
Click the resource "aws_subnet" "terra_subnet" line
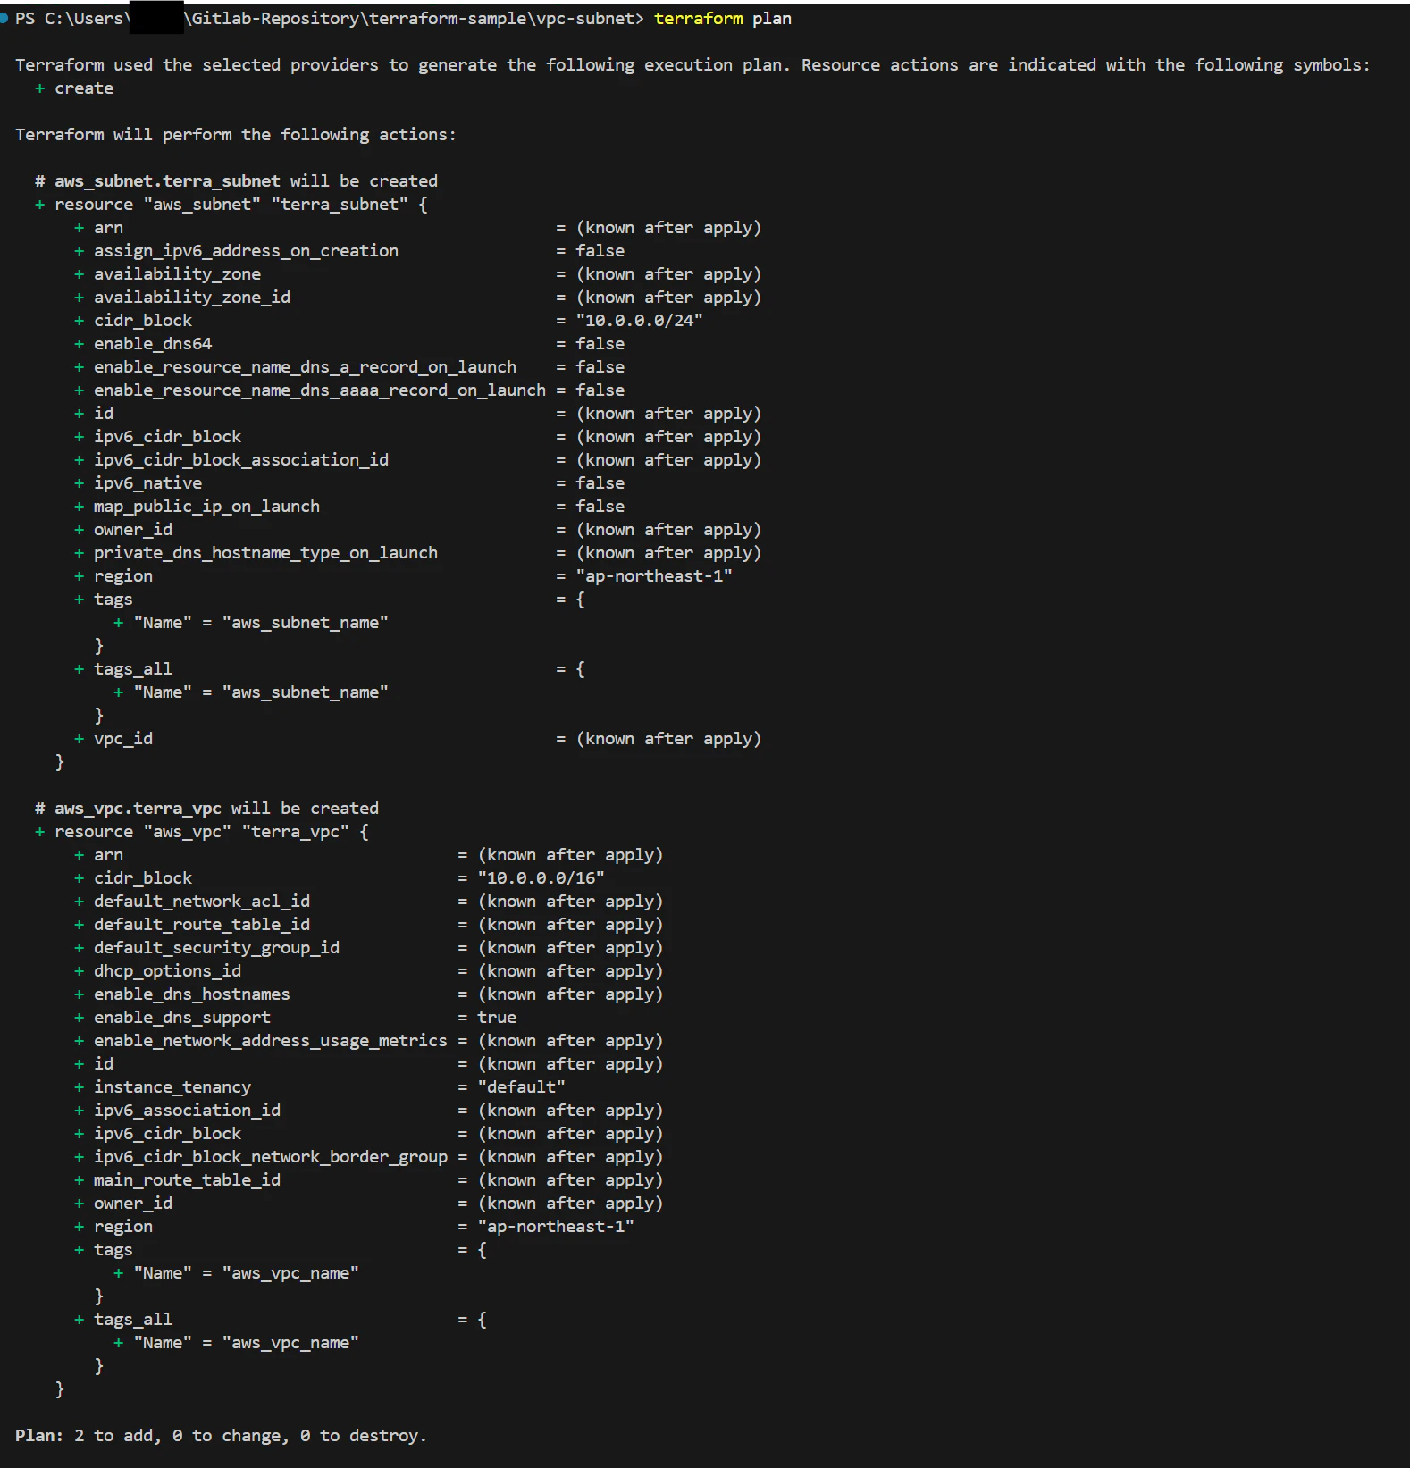(x=231, y=205)
